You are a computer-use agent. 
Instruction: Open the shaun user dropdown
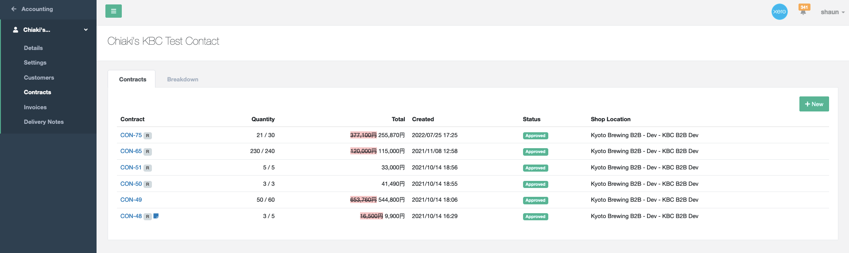coord(832,12)
